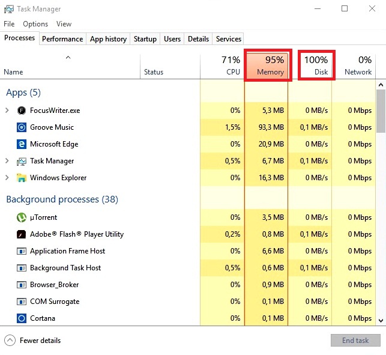Image resolution: width=386 pixels, height=355 pixels.
Task: Sort by the Name column header
Action: (x=70, y=67)
